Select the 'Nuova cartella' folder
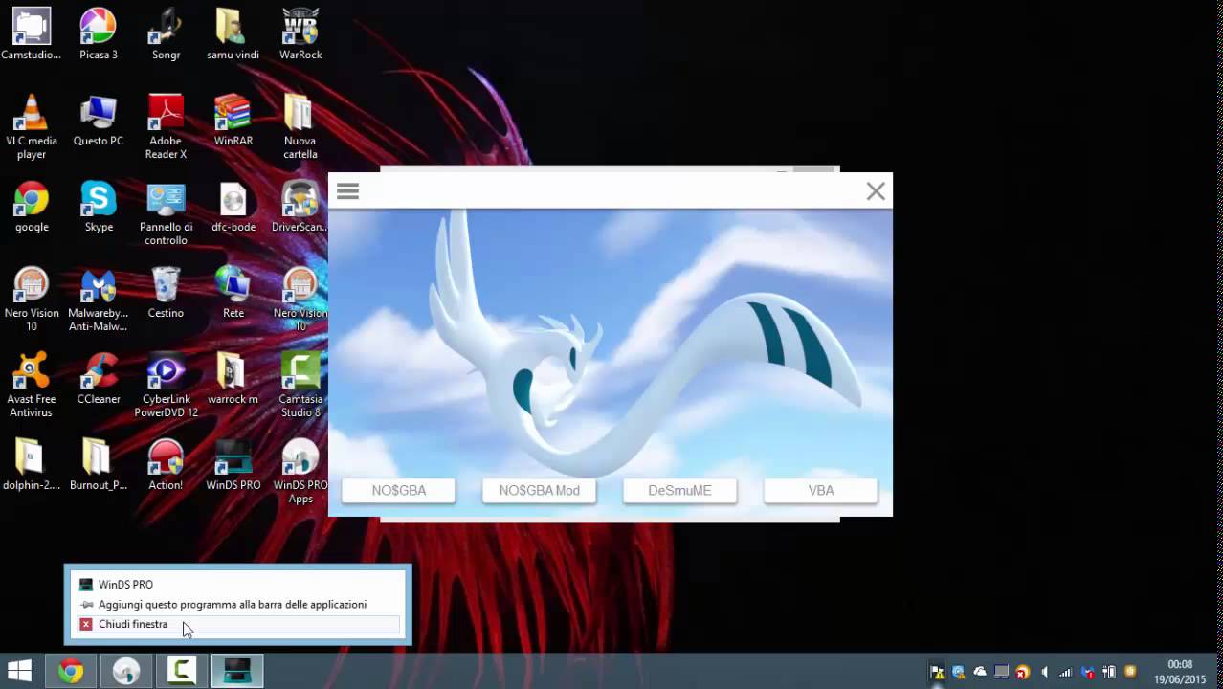This screenshot has width=1223, height=689. [x=300, y=126]
